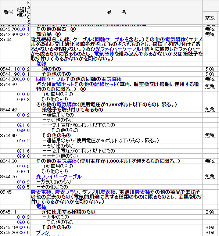The height and width of the screenshot is (236, 219).
Task: Click the 8544.42 tariff number cell
Action: (8, 110)
